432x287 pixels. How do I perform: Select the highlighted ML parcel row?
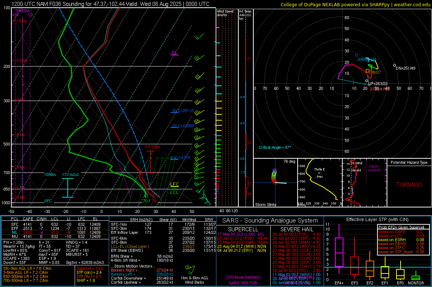point(55,232)
